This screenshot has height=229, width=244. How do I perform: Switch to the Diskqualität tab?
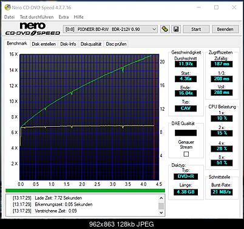(91, 44)
